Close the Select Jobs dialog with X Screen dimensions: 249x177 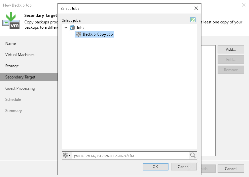point(196,8)
